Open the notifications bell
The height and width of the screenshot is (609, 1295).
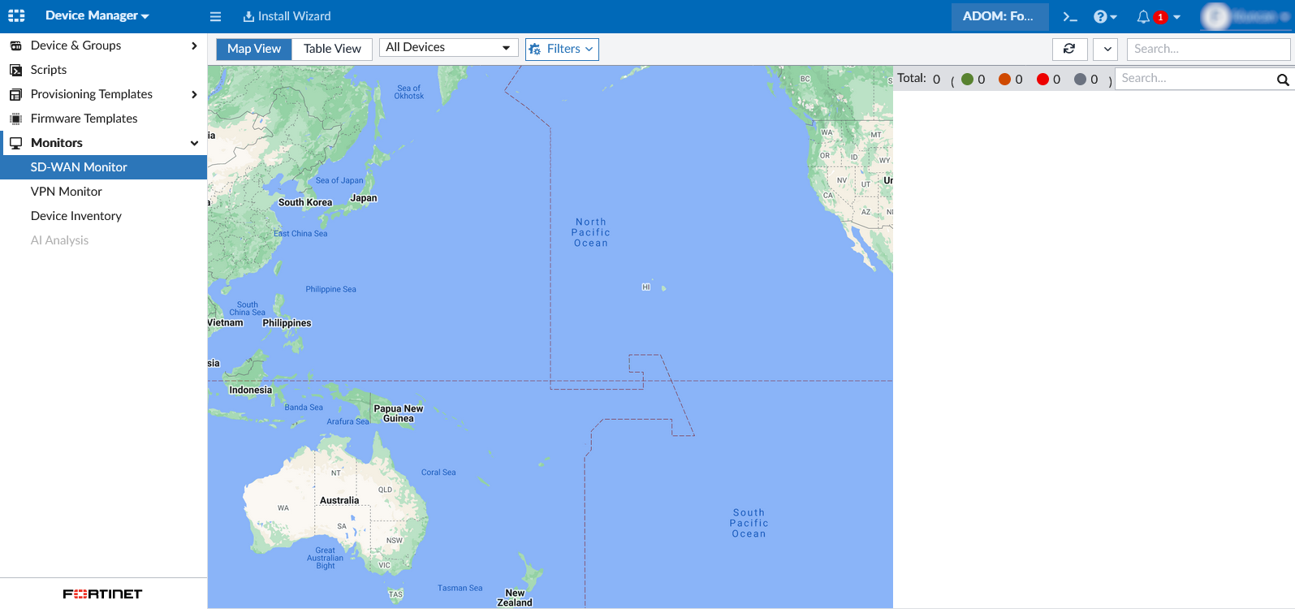click(x=1143, y=16)
